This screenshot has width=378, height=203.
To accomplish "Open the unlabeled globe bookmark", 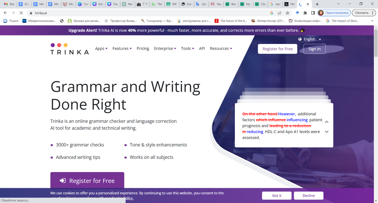I will point(62,21).
